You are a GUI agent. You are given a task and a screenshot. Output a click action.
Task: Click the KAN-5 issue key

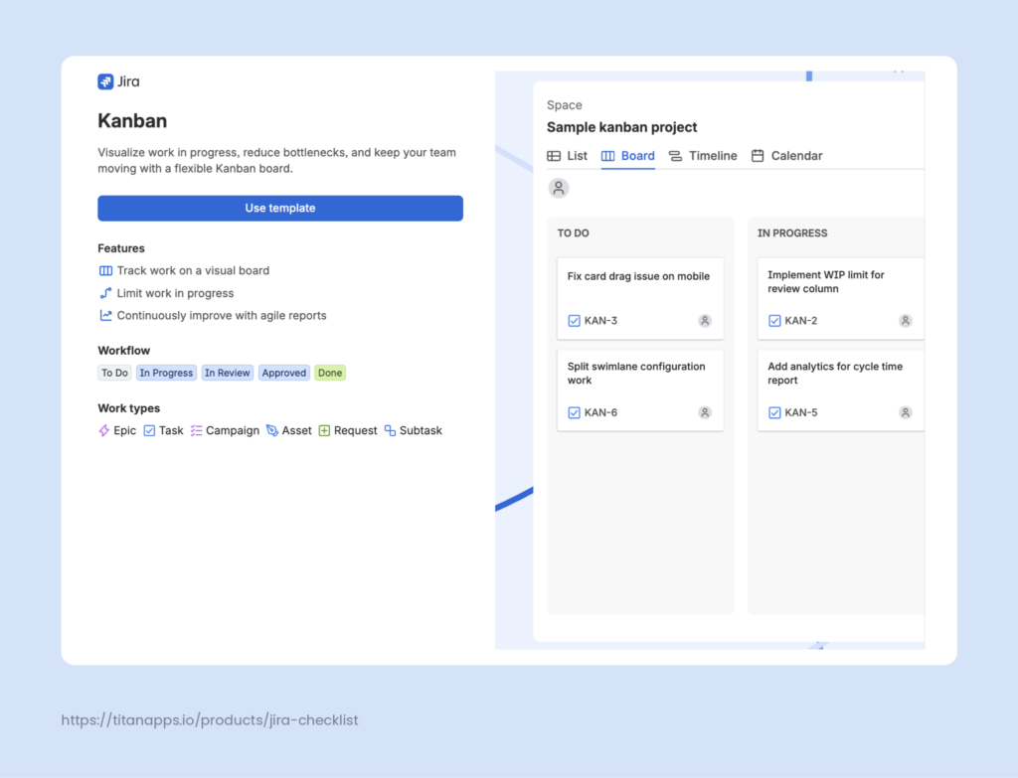801,412
